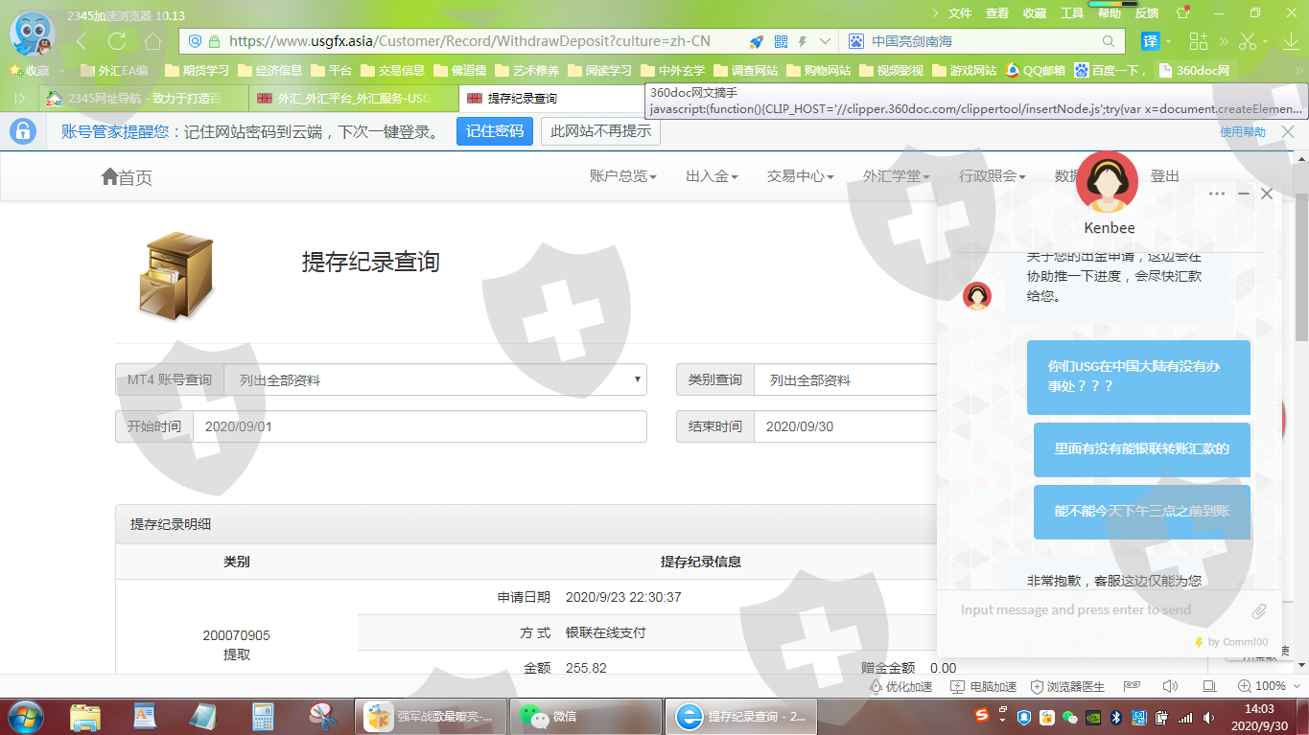Image resolution: width=1309 pixels, height=735 pixels.
Task: Click the 记住密码 button
Action: pyautogui.click(x=494, y=131)
